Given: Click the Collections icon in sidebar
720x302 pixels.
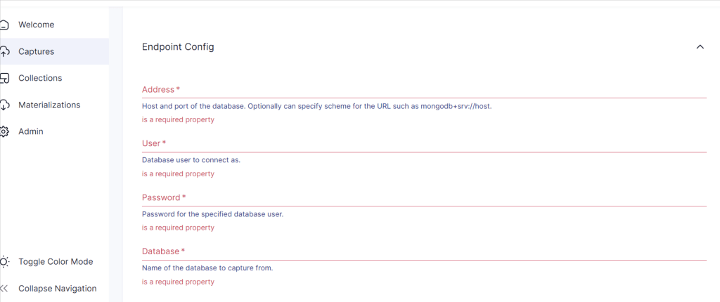Looking at the screenshot, I should (4, 78).
